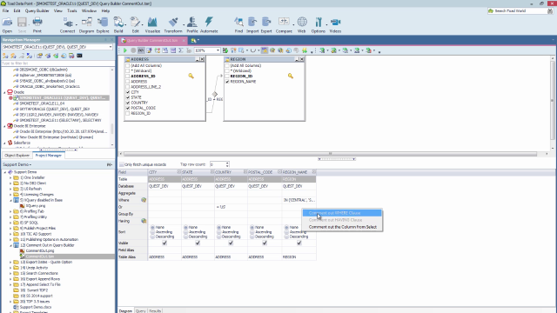Click lookup key icon in REGION table
Screen dimensions: 557x313
coord(291,76)
